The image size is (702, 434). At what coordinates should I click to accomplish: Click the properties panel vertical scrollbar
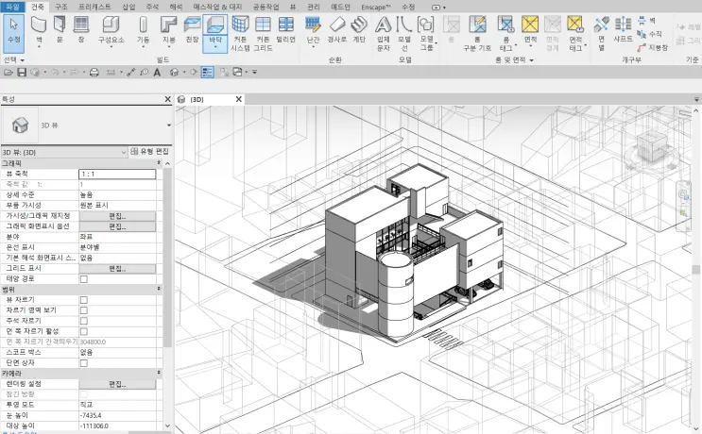[x=167, y=257]
